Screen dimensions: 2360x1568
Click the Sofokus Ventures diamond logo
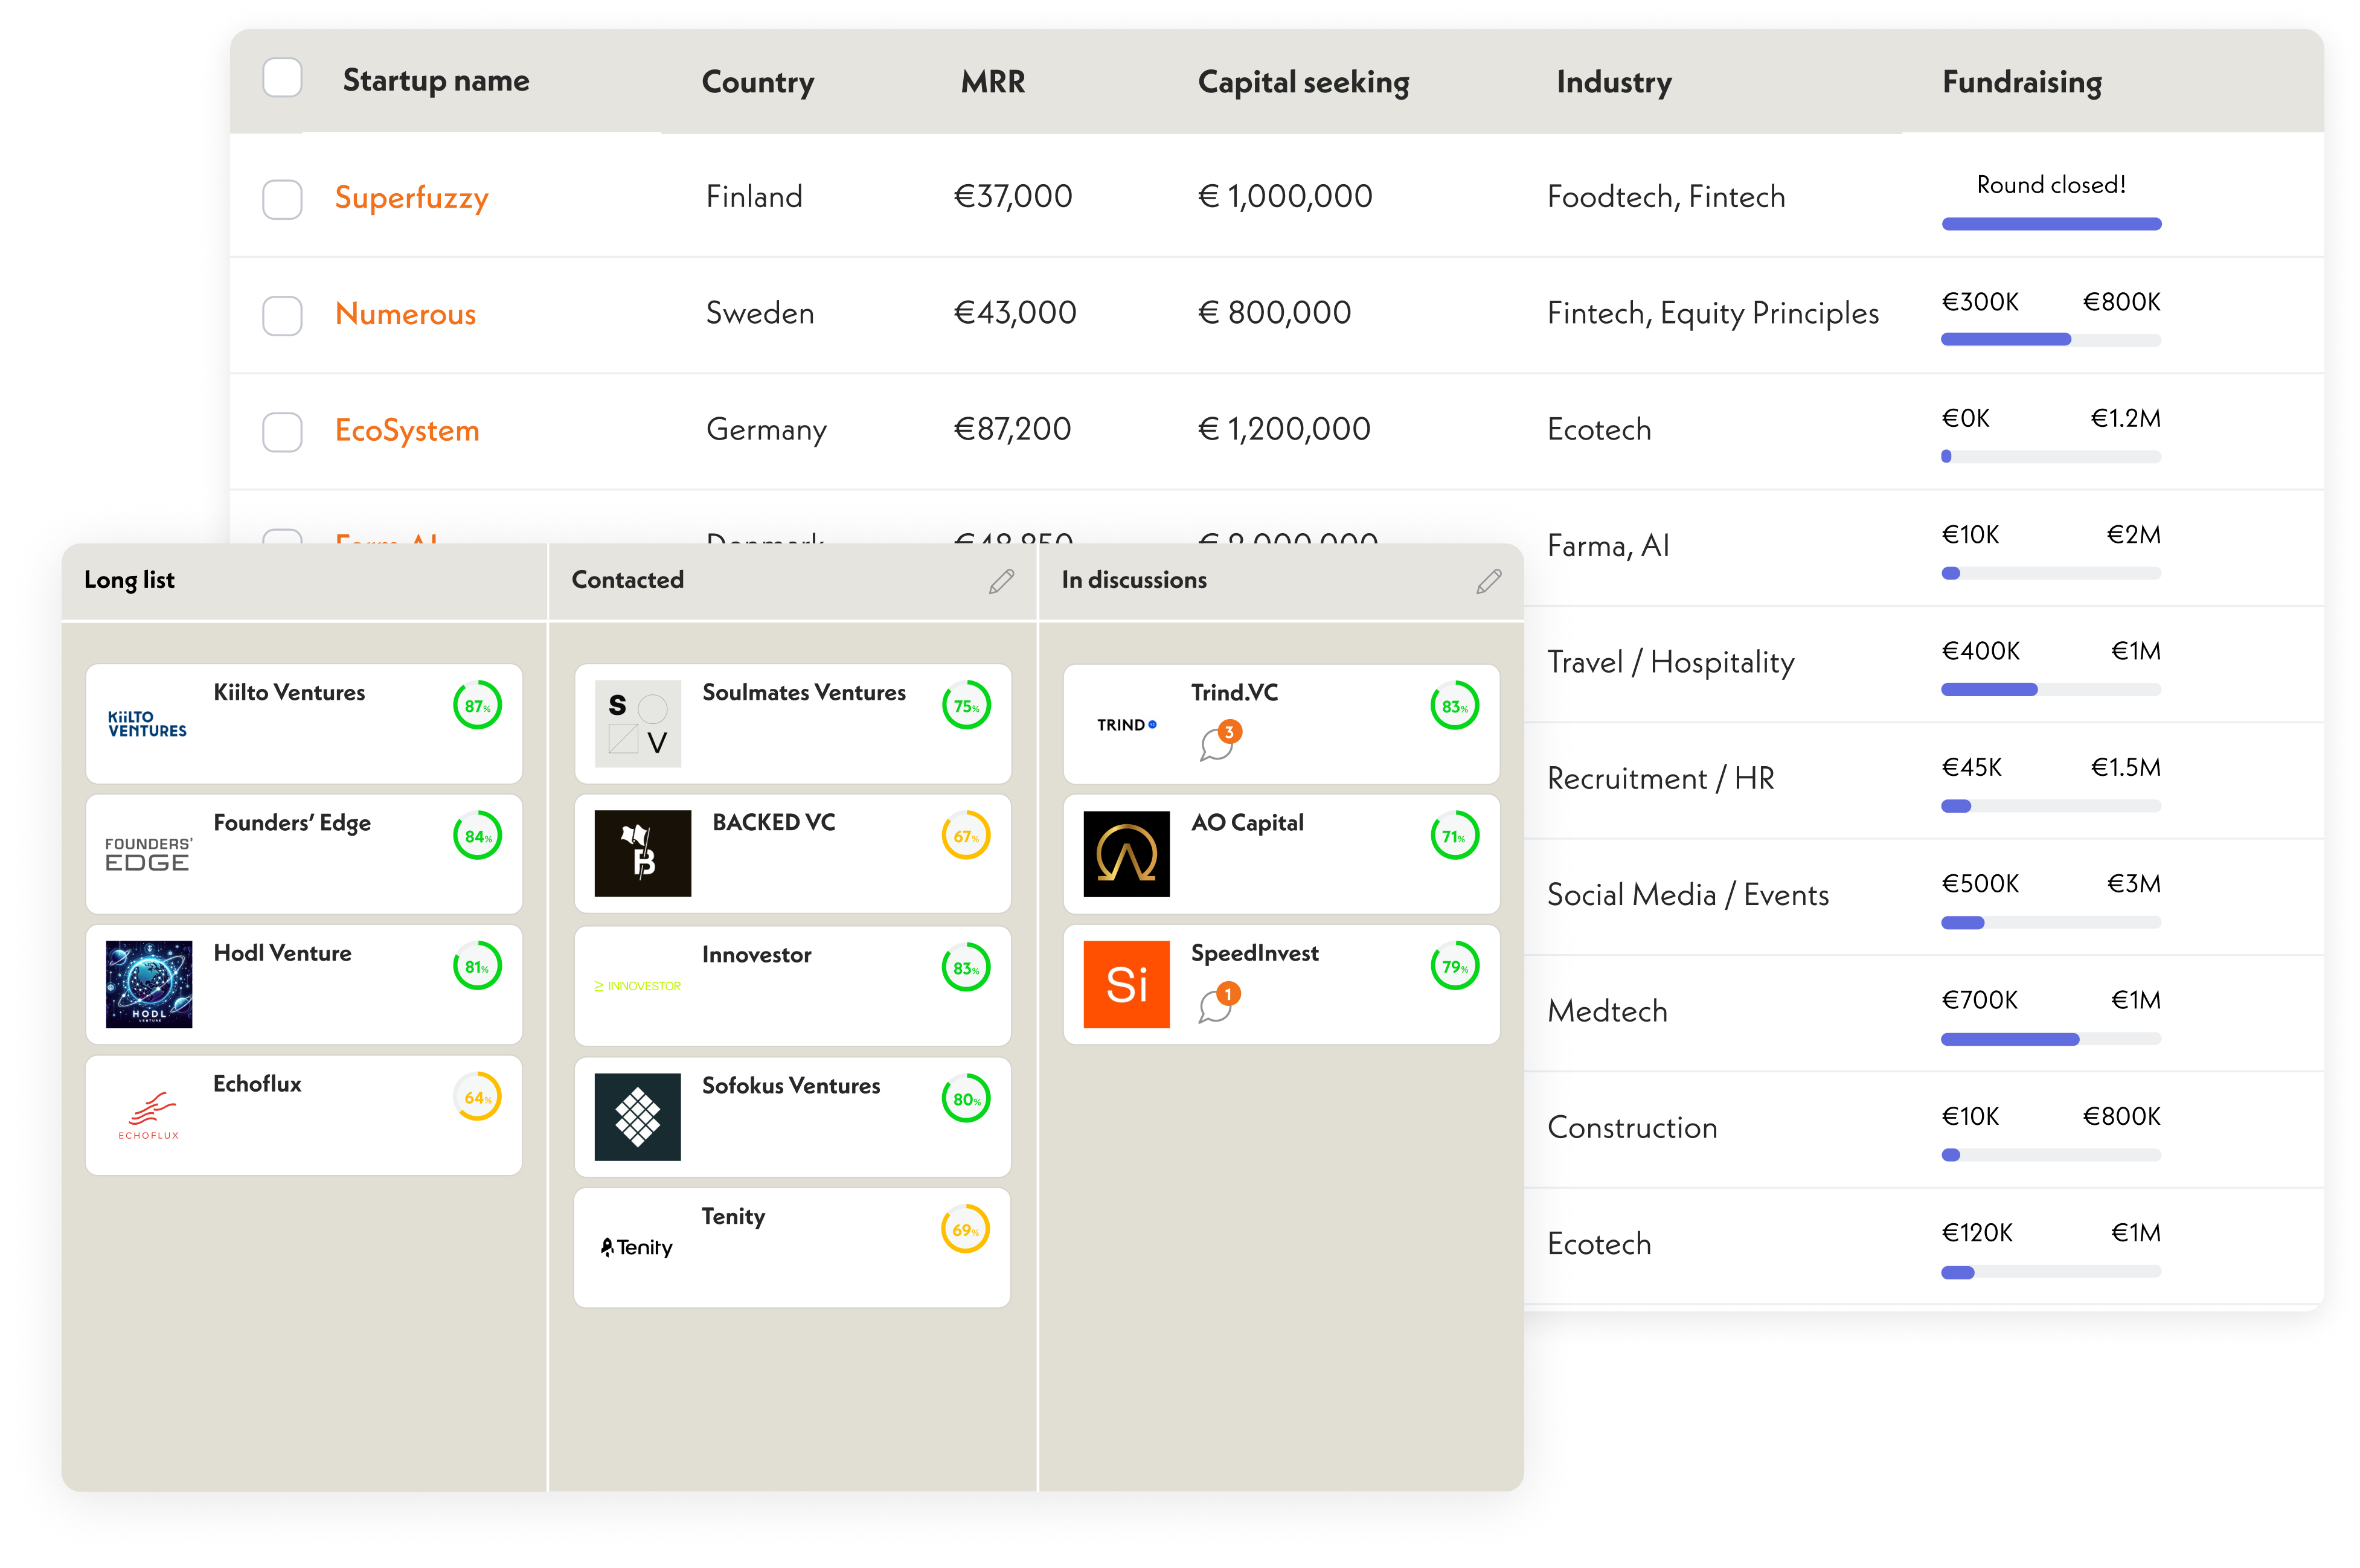[637, 1117]
